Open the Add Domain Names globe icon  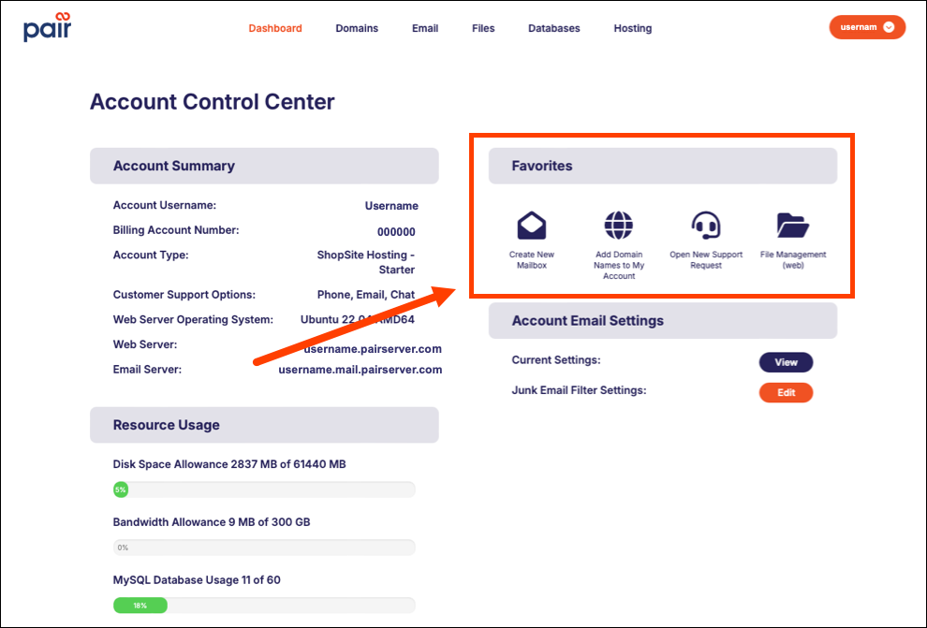618,225
